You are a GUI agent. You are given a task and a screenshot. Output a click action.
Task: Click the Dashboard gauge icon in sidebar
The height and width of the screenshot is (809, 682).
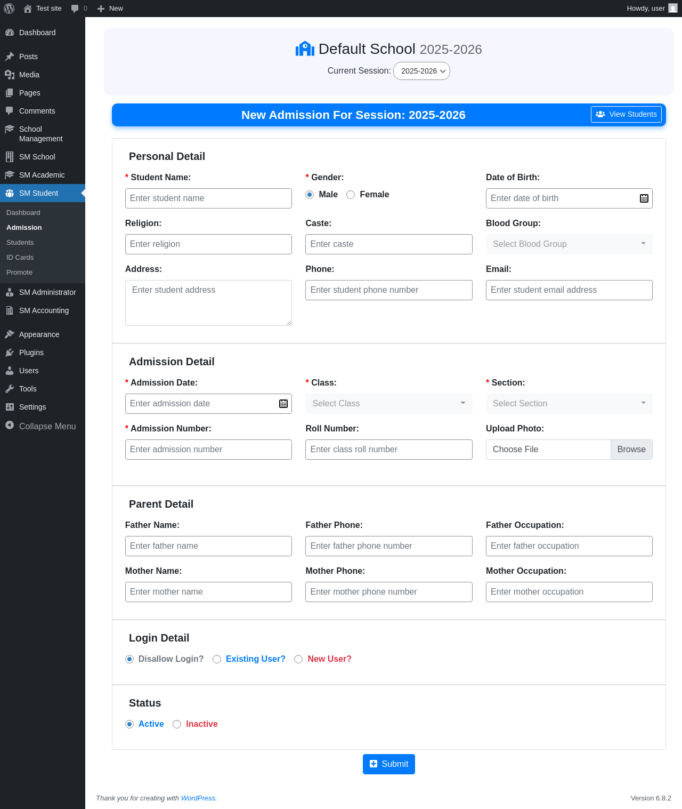10,33
